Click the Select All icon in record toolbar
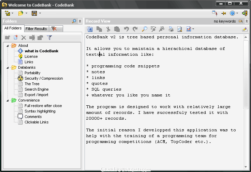 tap(90, 29)
